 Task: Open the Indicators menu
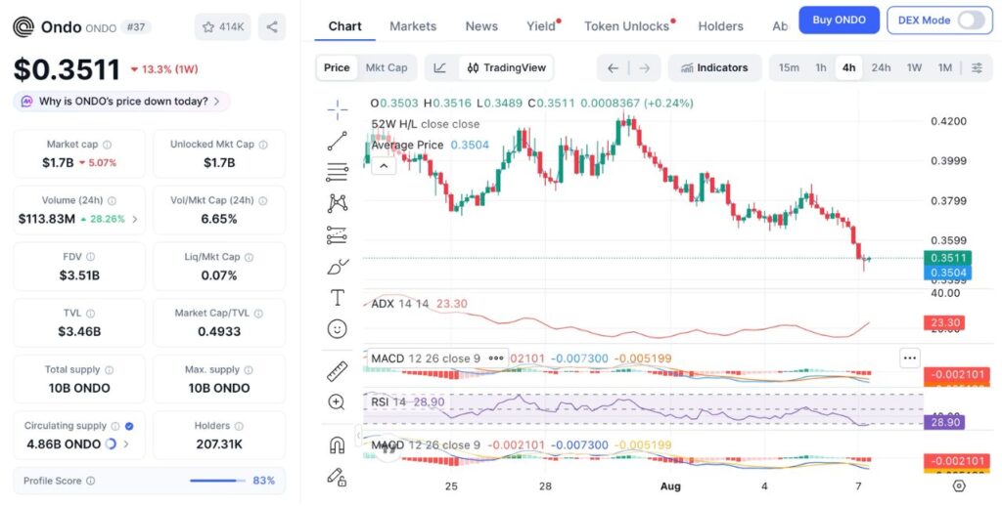pos(714,67)
